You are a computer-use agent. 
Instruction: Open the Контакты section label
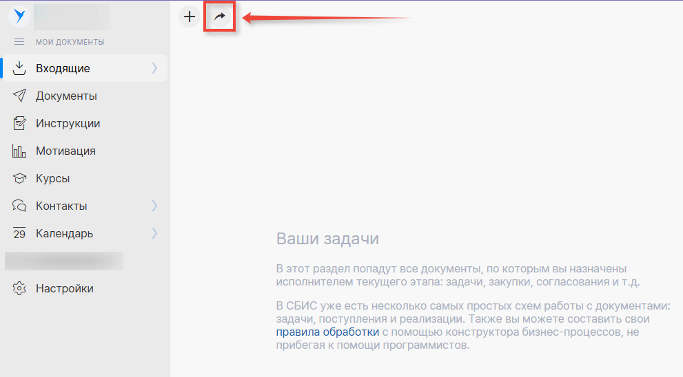[61, 206]
